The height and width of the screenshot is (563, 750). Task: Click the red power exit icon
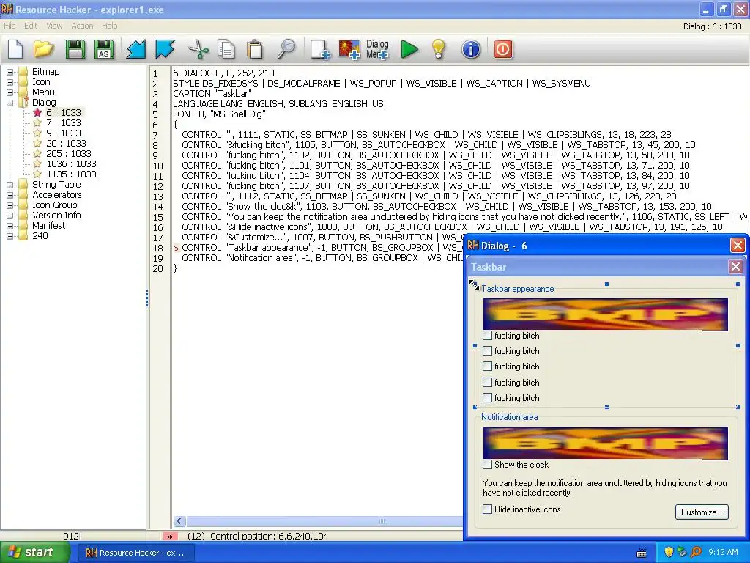[502, 49]
